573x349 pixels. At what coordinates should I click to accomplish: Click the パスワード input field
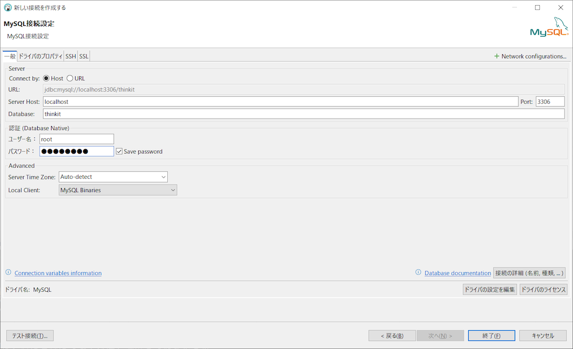(77, 151)
